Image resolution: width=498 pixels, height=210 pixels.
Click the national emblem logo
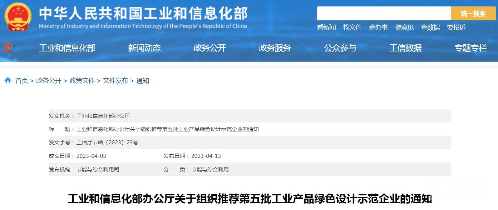tap(18, 16)
